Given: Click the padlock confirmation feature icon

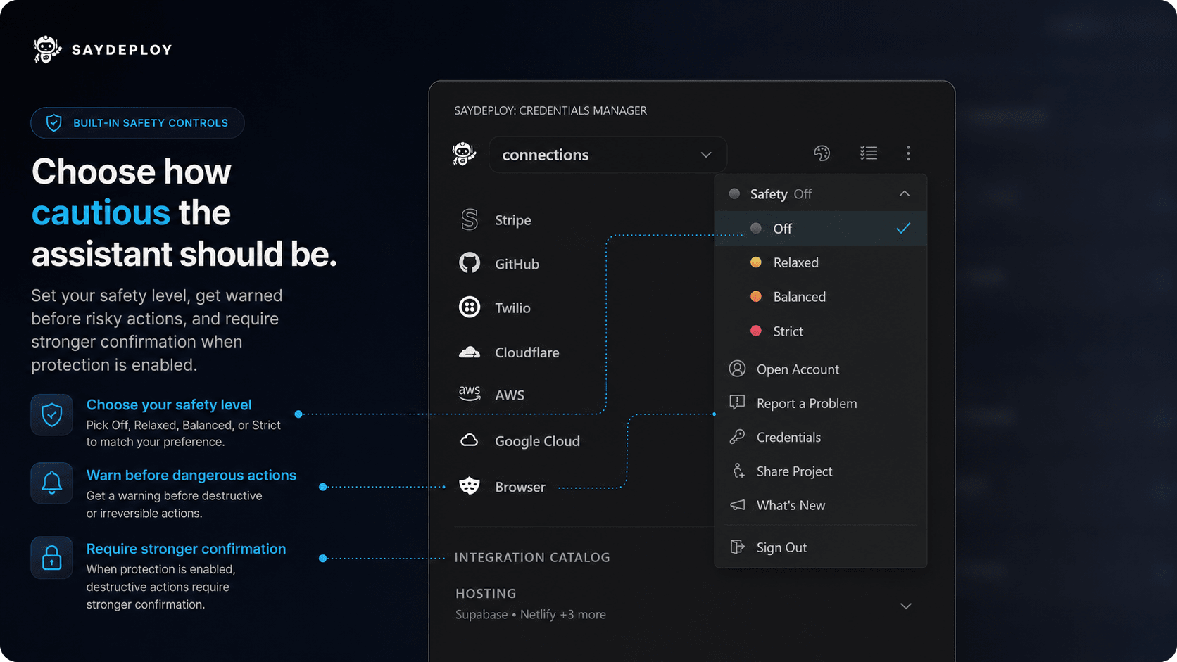Looking at the screenshot, I should point(51,558).
